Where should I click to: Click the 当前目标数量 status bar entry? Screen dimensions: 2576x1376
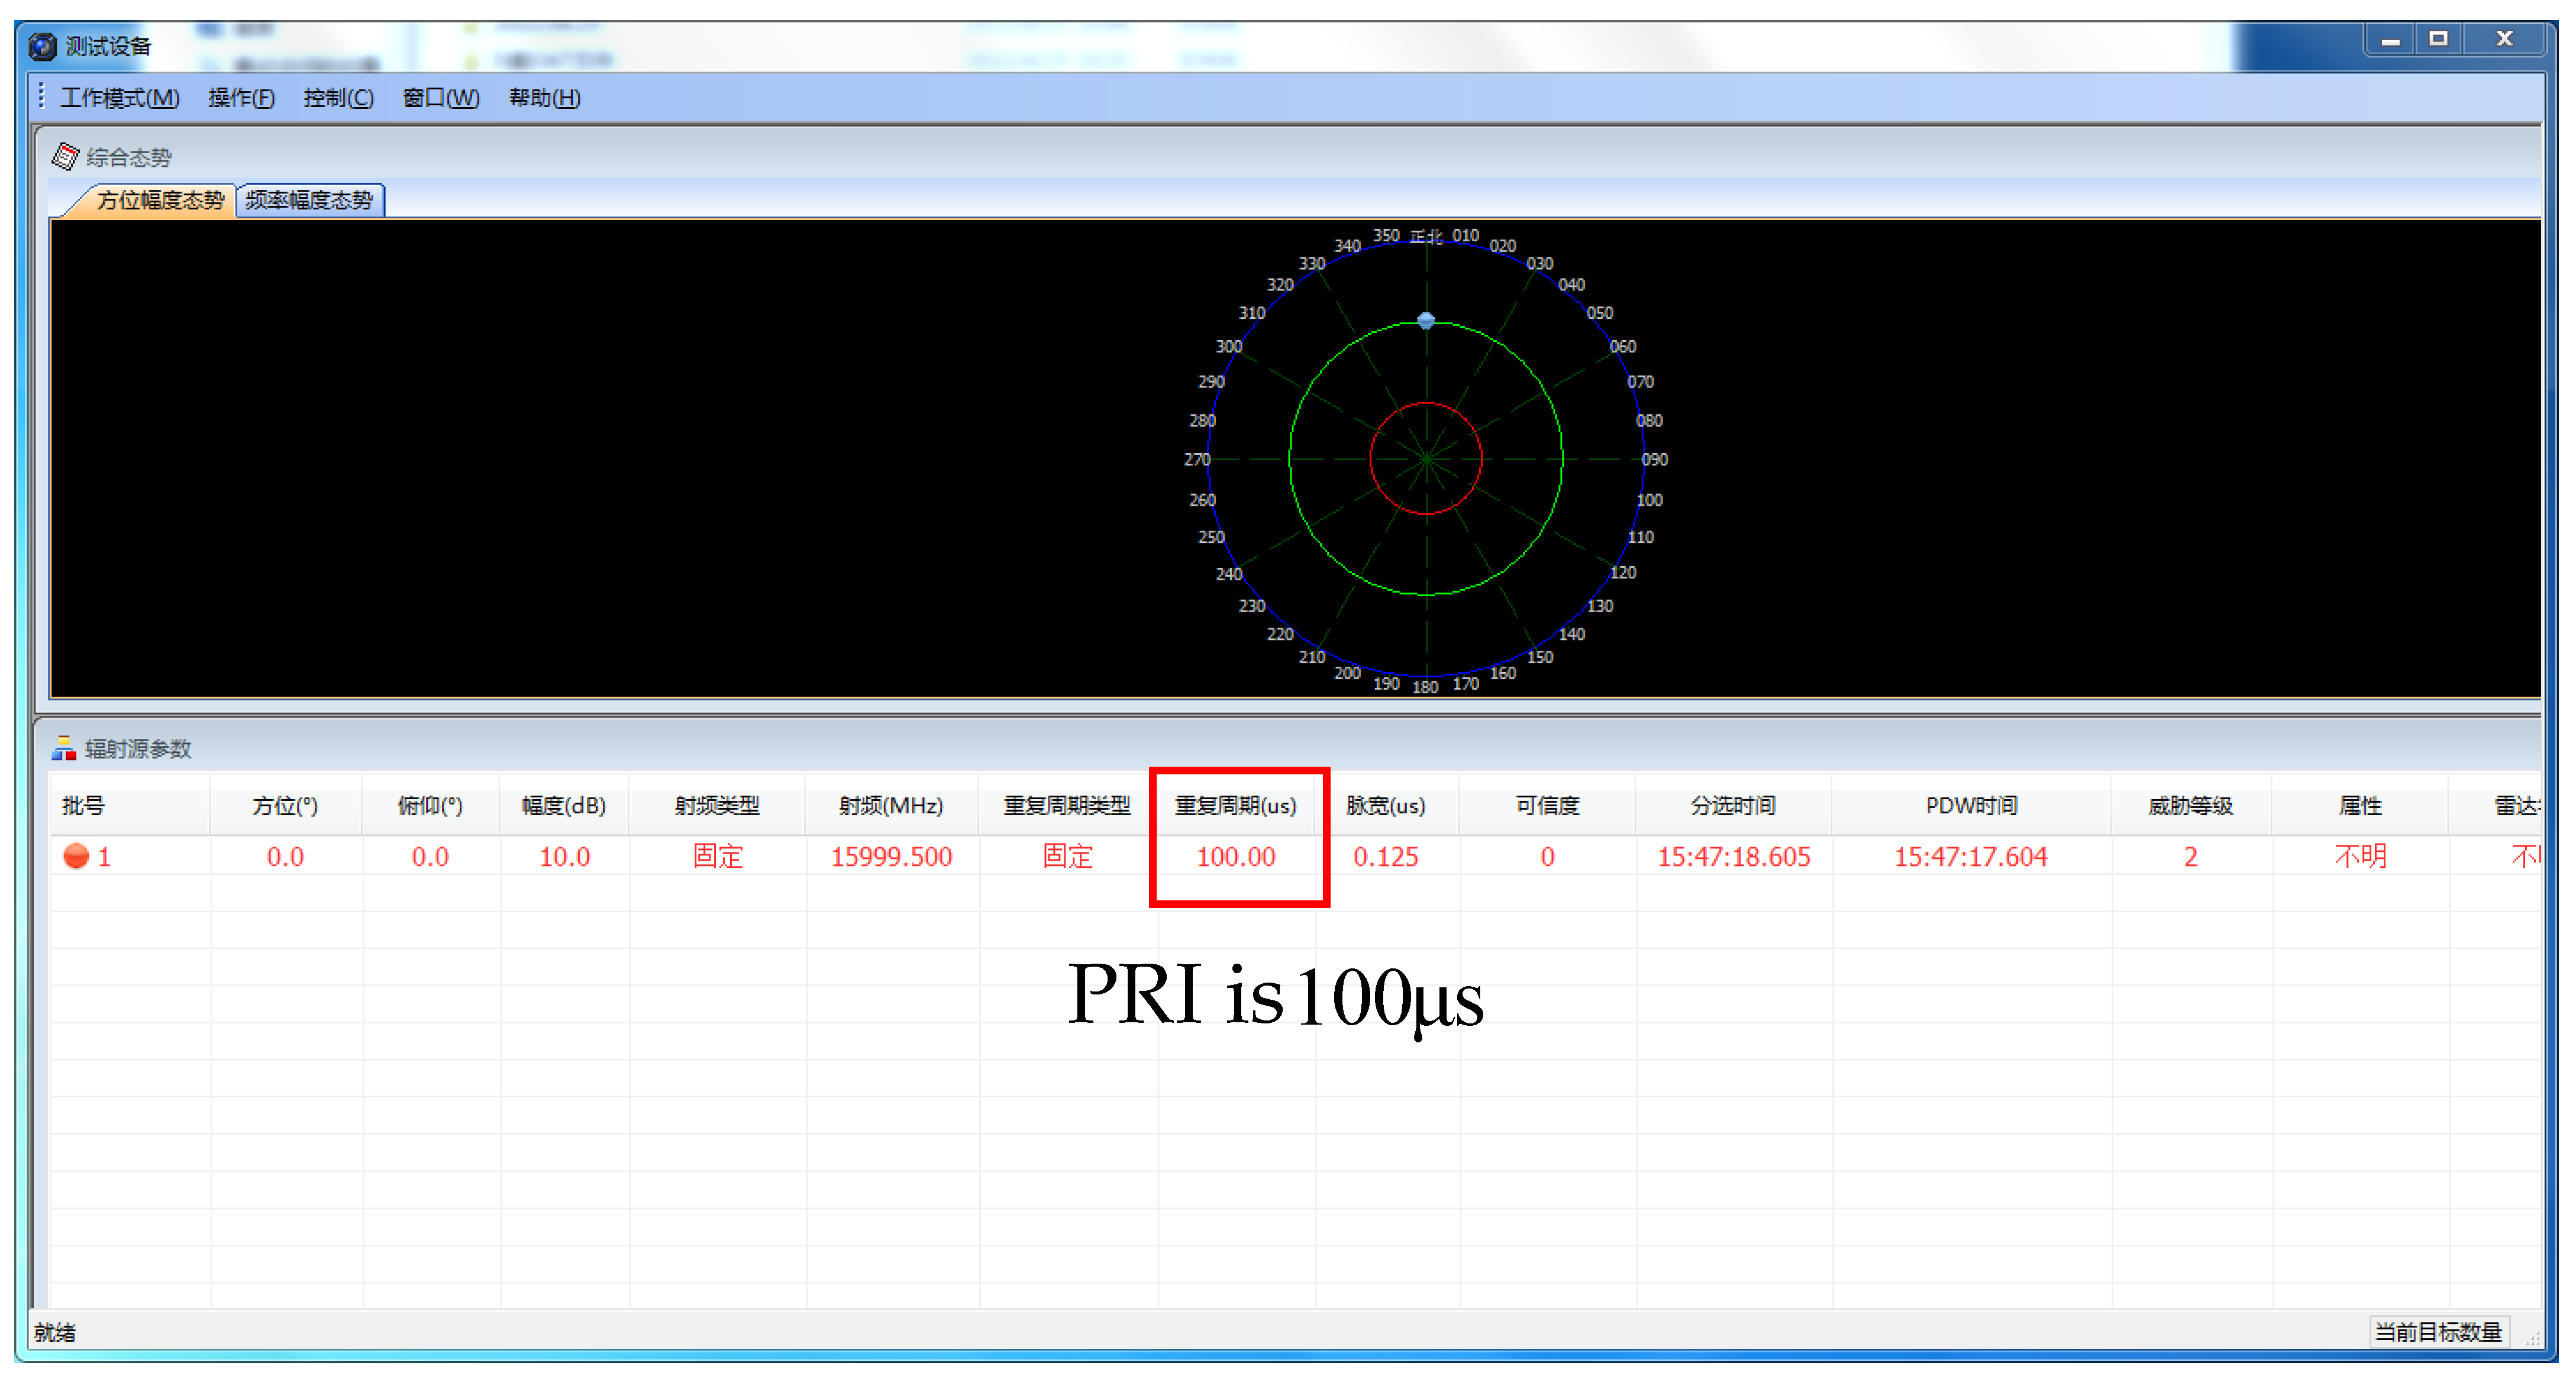(x=2438, y=1332)
